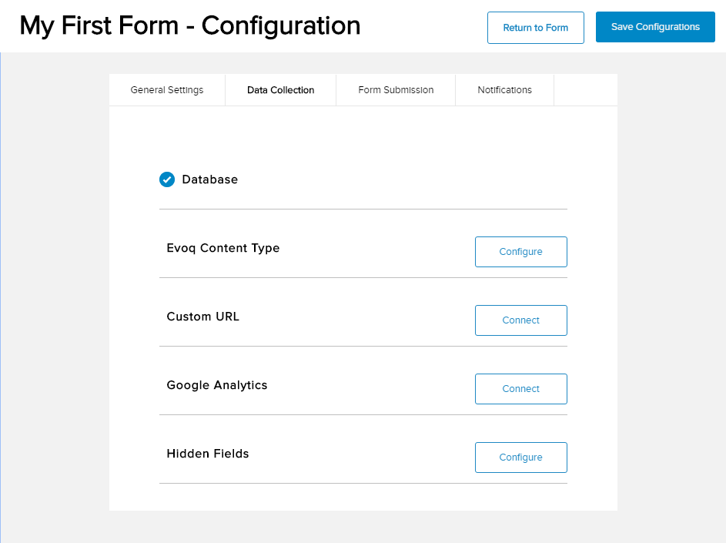The width and height of the screenshot is (726, 543).
Task: Click the My First Form page heading
Action: coord(189,26)
